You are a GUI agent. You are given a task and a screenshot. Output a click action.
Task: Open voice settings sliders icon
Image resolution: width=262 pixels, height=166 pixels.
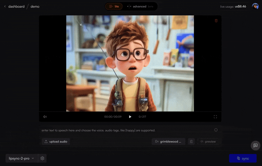pyautogui.click(x=192, y=141)
